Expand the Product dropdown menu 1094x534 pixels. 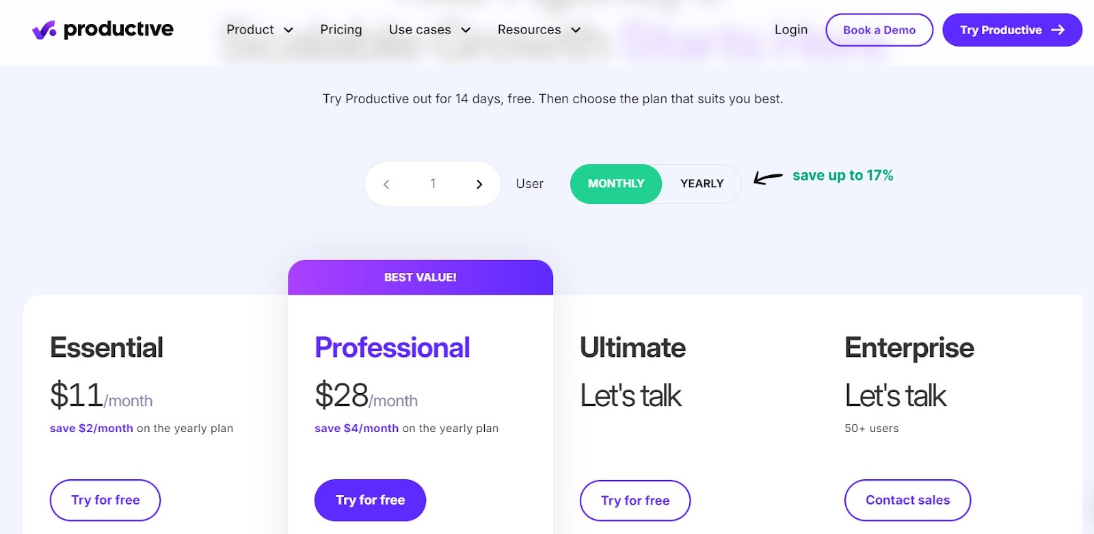258,29
